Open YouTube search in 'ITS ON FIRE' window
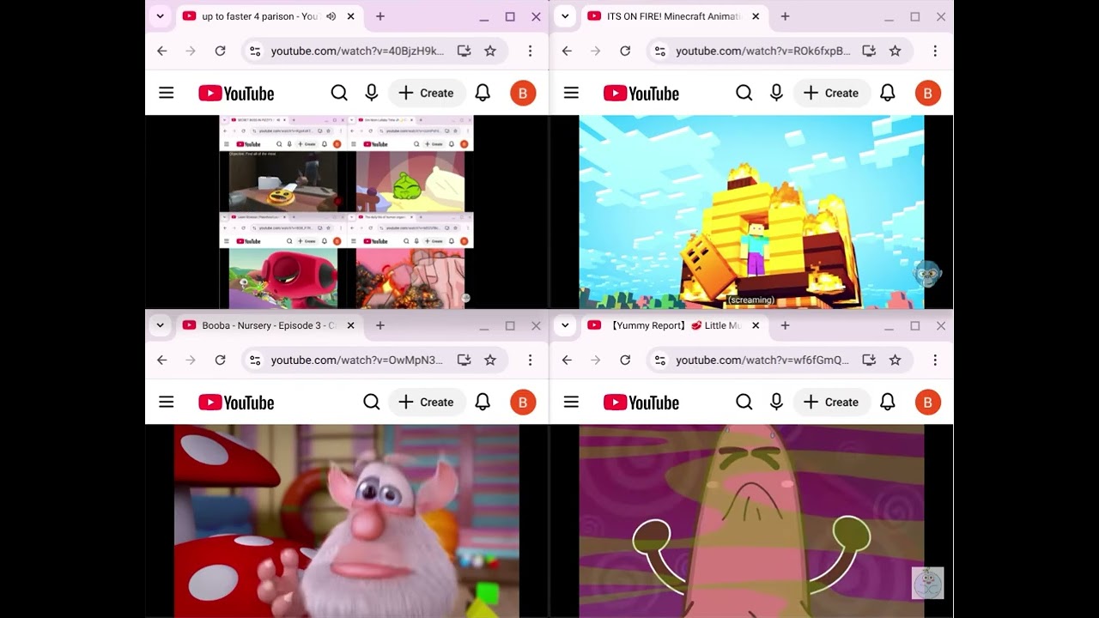This screenshot has height=618, width=1099. [744, 93]
